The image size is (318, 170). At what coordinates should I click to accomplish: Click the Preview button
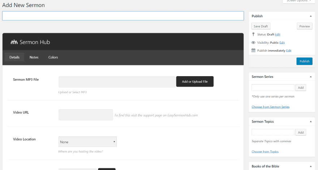click(304, 26)
